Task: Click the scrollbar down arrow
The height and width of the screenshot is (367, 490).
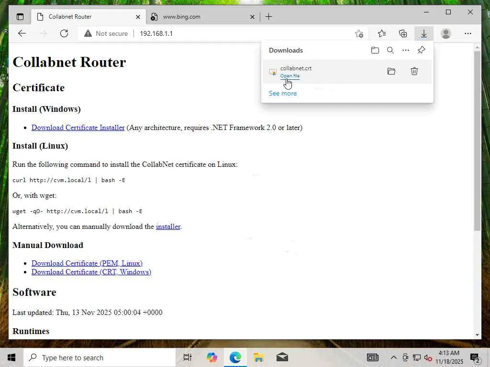Action: tap(477, 335)
